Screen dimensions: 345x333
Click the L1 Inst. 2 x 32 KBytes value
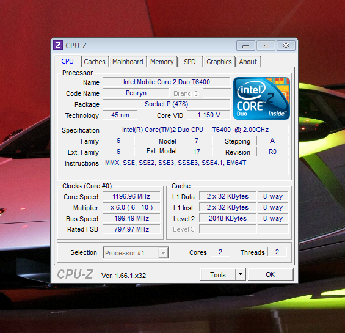(x=228, y=207)
